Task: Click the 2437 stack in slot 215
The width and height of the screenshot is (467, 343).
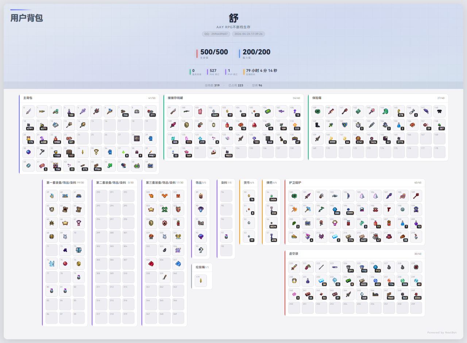Action: point(362,236)
